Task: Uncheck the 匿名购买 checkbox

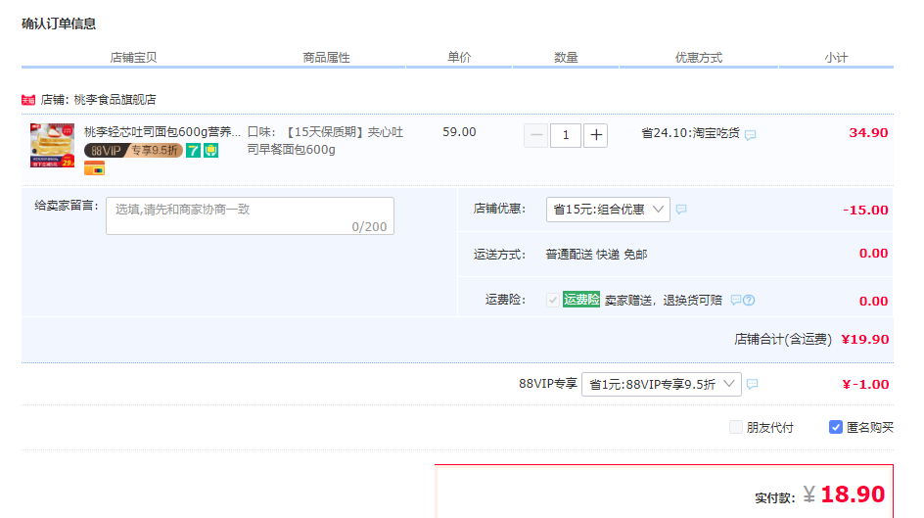Action: click(x=836, y=427)
